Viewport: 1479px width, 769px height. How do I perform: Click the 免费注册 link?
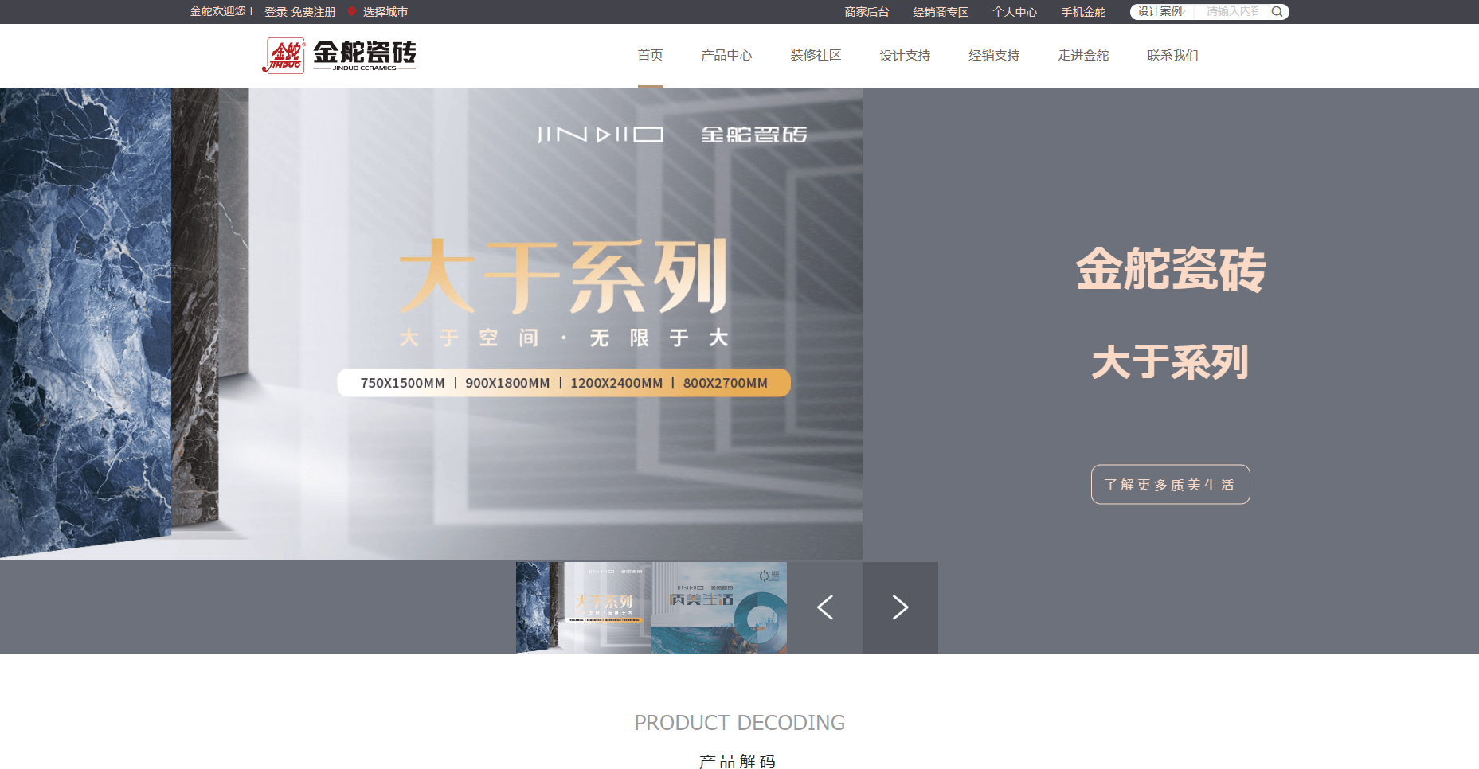click(x=313, y=12)
